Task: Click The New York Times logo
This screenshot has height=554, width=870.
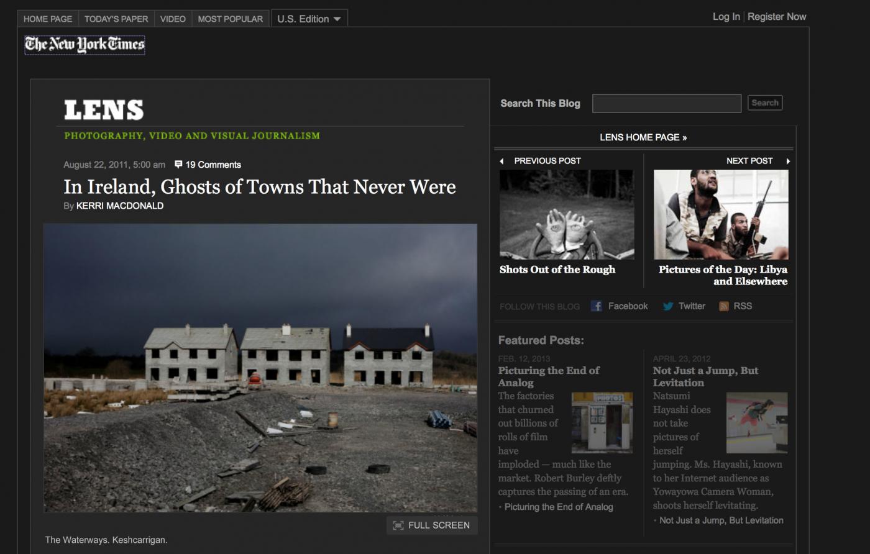Action: pos(85,45)
